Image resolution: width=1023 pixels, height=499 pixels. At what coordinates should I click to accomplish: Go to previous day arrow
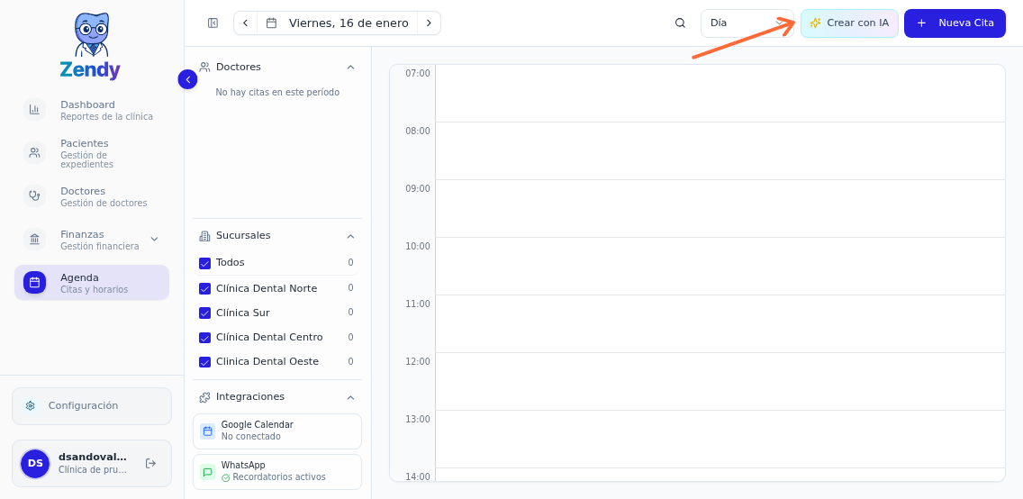pos(245,23)
